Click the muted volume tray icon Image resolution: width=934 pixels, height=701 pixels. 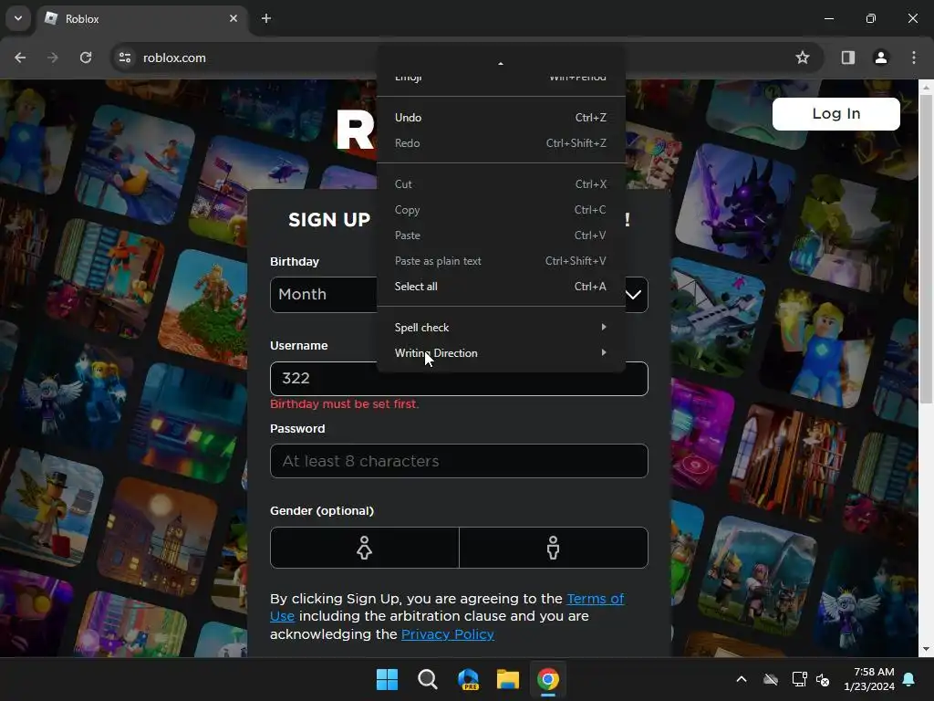824,679
